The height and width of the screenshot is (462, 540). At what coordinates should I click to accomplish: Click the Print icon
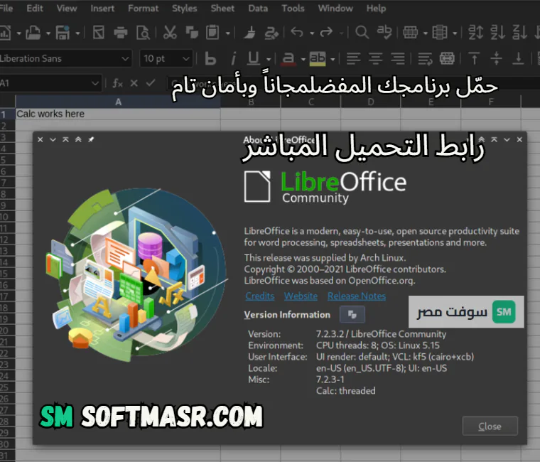[121, 33]
